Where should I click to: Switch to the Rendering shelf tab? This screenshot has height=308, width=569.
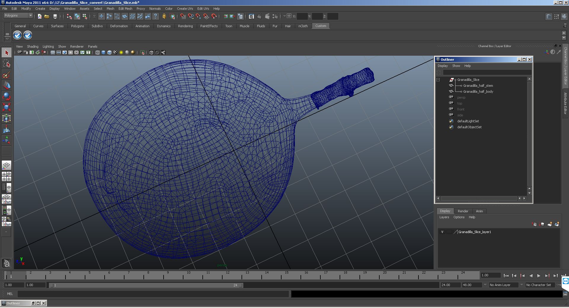(185, 26)
